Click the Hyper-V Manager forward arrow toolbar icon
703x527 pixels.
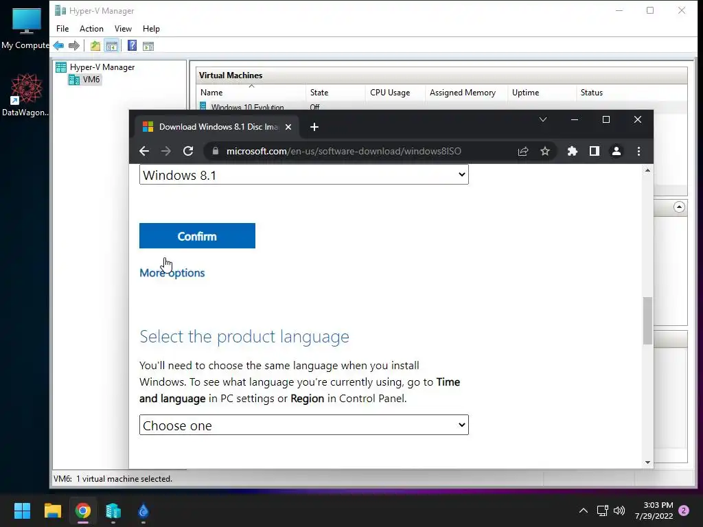[x=74, y=46]
